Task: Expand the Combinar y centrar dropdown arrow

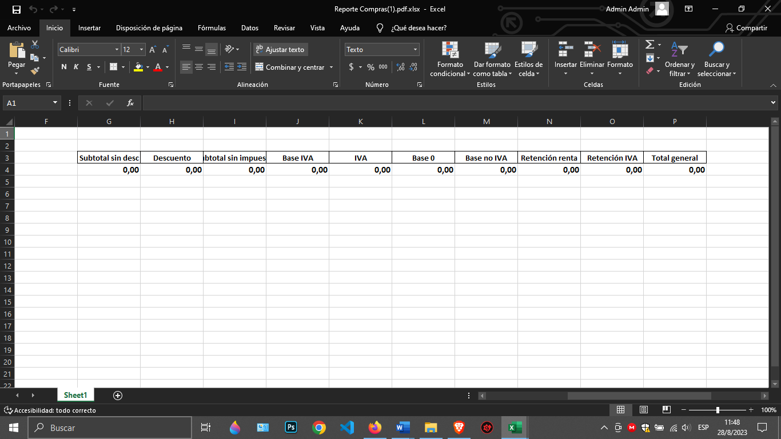Action: tap(331, 67)
